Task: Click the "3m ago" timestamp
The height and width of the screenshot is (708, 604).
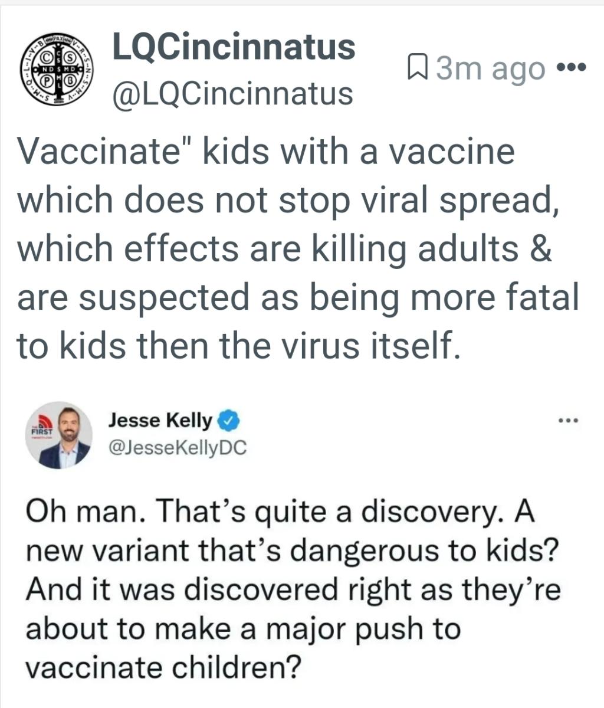Action: [x=491, y=68]
